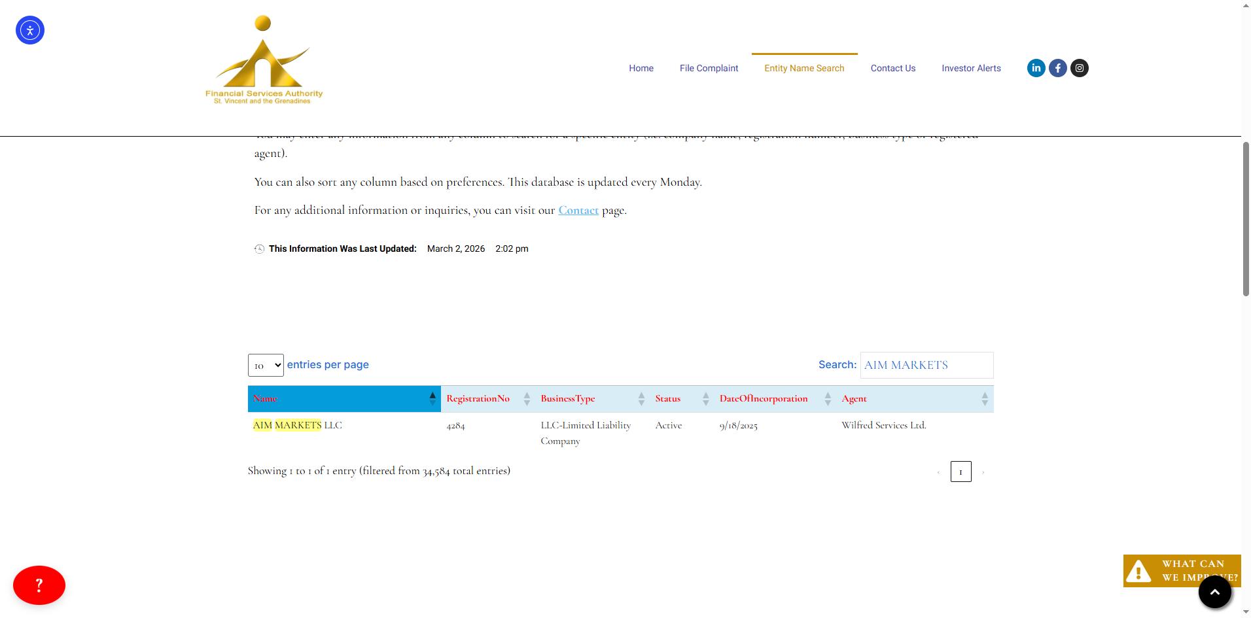Viewport: 1251px width, 618px height.
Task: Sort by Status column
Action: click(682, 399)
